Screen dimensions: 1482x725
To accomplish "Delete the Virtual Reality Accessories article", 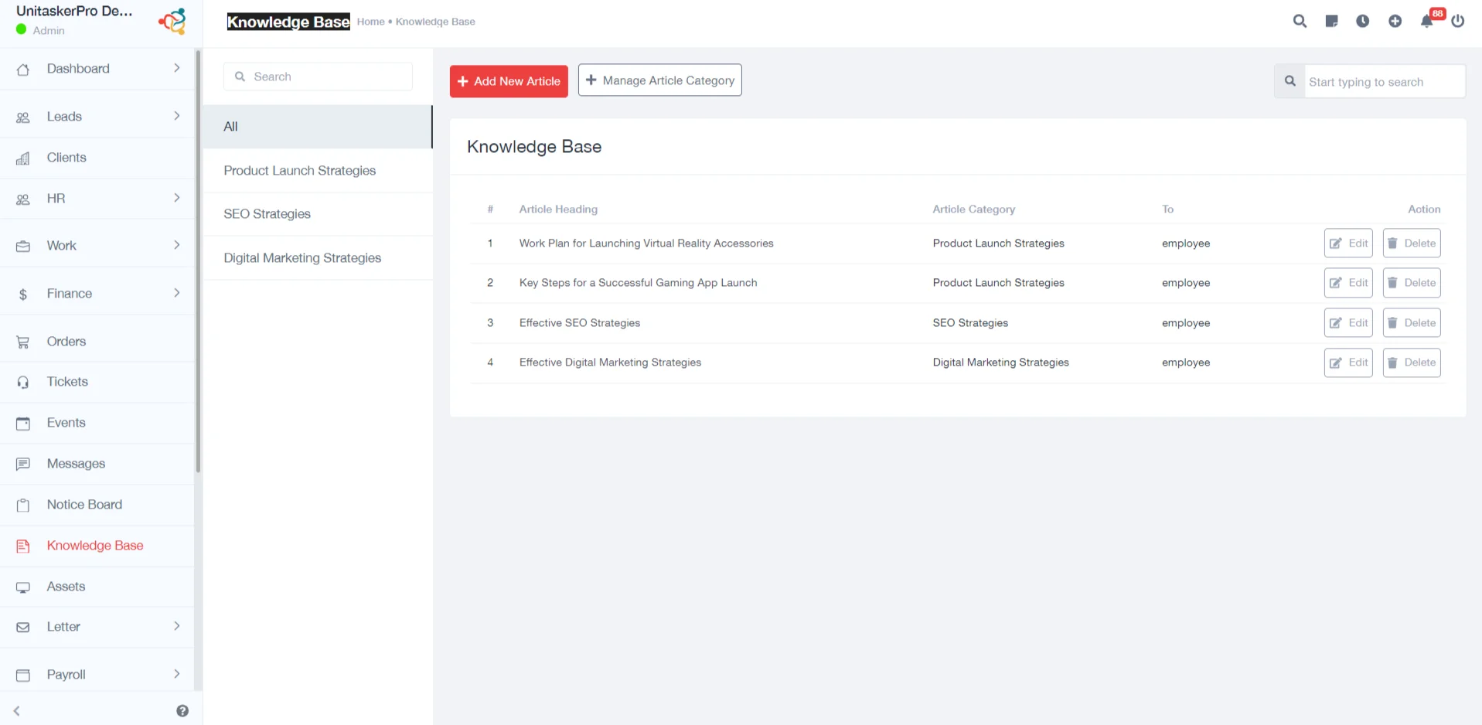I will (1412, 243).
